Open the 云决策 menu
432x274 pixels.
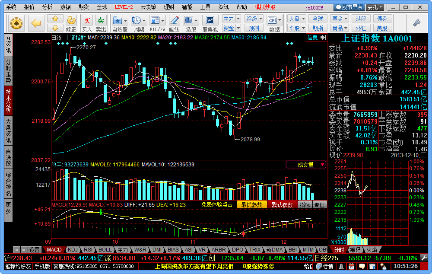149,7
